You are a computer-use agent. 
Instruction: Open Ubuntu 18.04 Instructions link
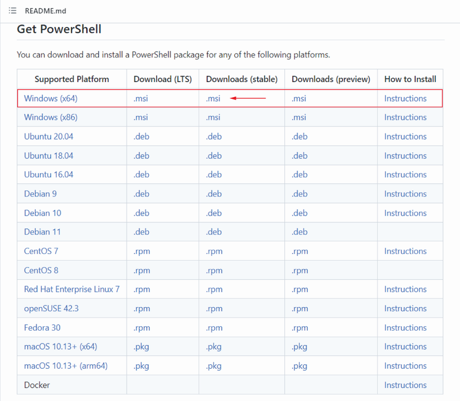[x=405, y=156]
